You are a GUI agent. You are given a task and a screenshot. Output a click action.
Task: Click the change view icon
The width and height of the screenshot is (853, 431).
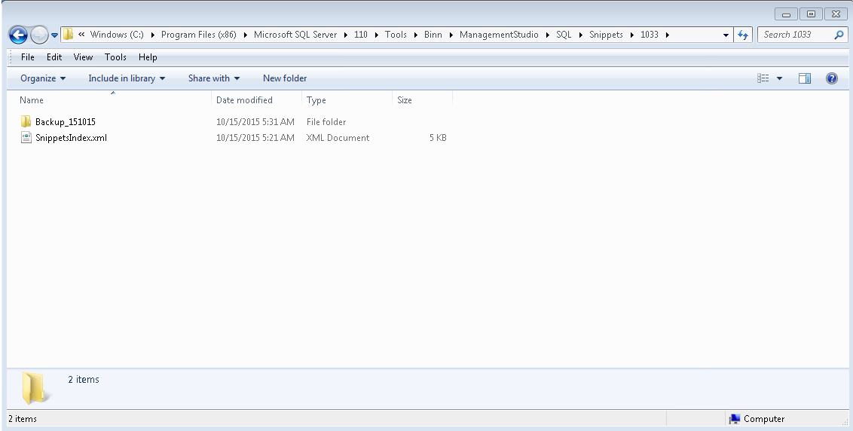pos(763,78)
